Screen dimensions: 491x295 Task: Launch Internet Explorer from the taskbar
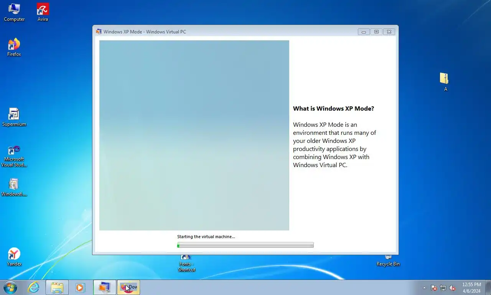(x=34, y=287)
